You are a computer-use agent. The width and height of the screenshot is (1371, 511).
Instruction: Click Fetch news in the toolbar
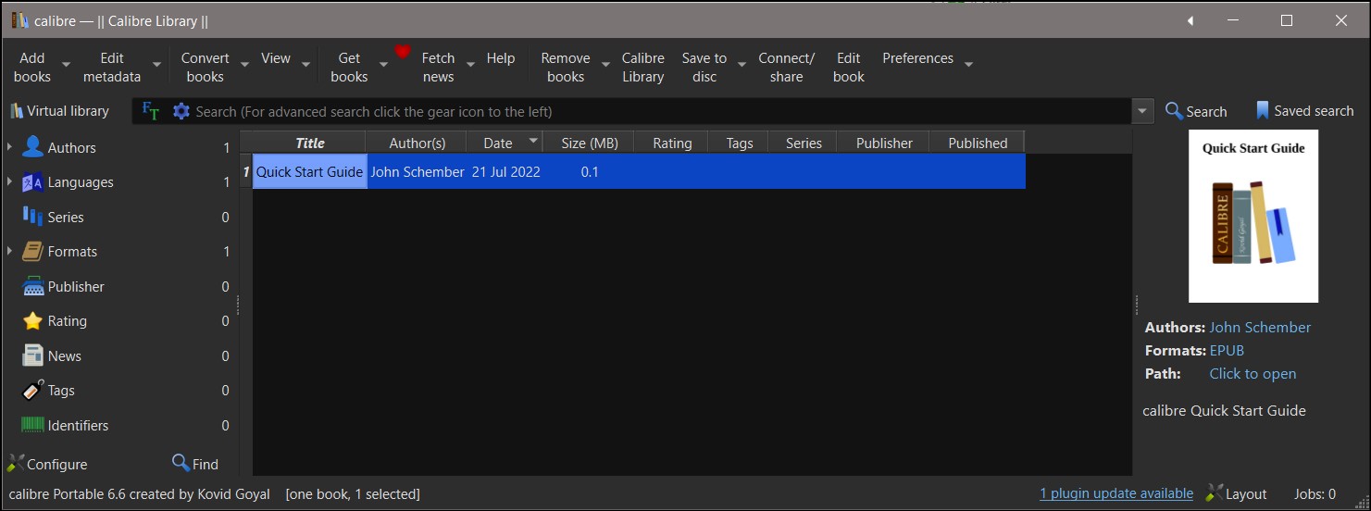tap(438, 67)
